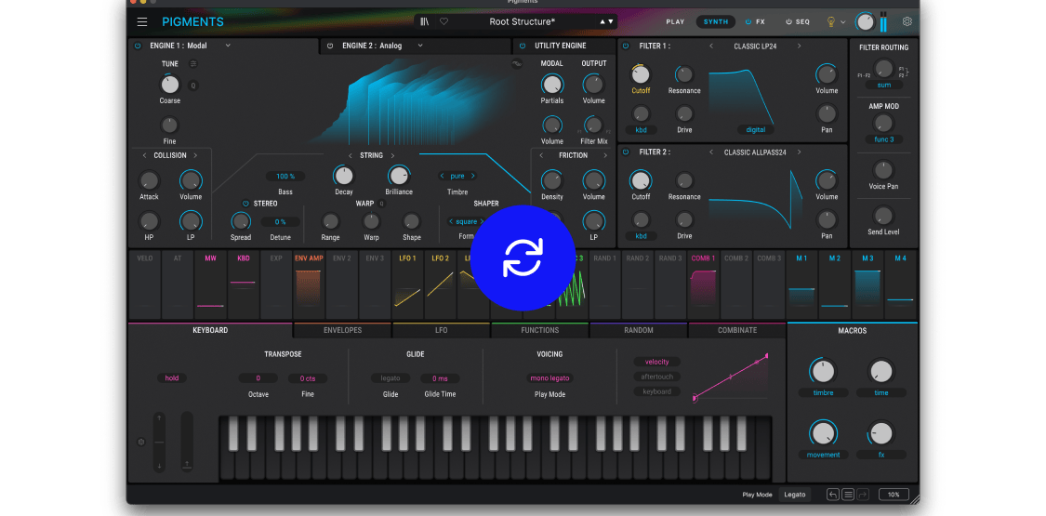The height and width of the screenshot is (516, 1046).
Task: Open the Functions tab
Action: [x=539, y=330]
